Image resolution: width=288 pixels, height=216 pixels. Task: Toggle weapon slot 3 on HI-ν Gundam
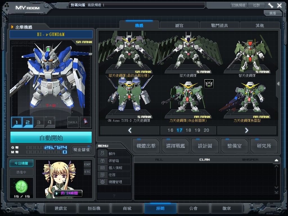coord(39,122)
